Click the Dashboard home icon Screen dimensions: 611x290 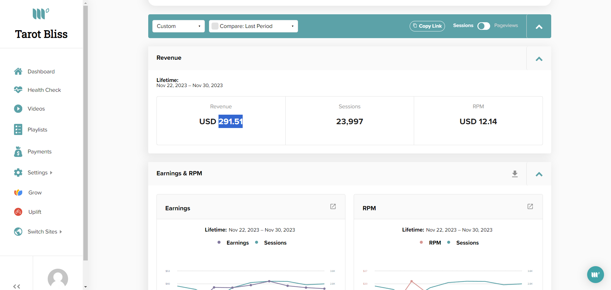tap(18, 71)
